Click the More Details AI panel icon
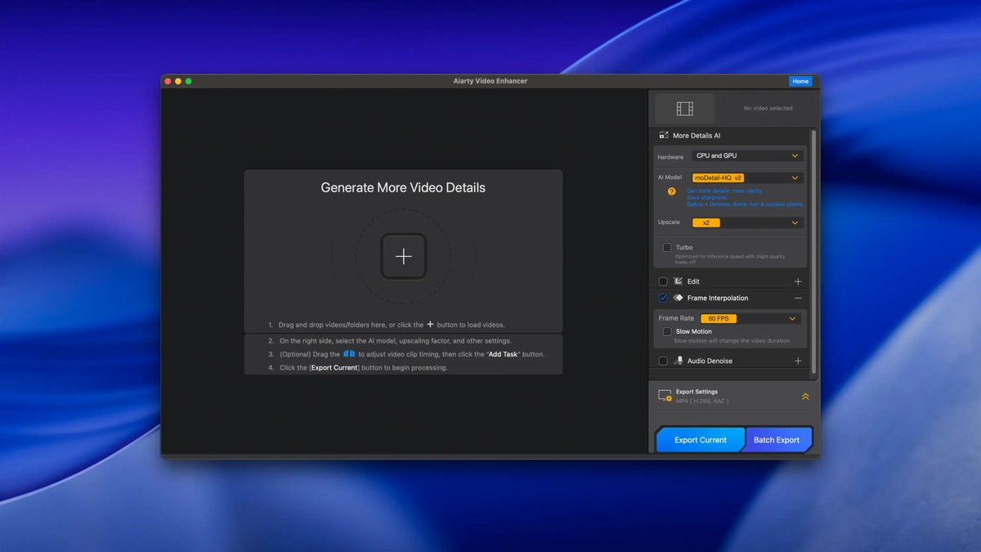 664,135
